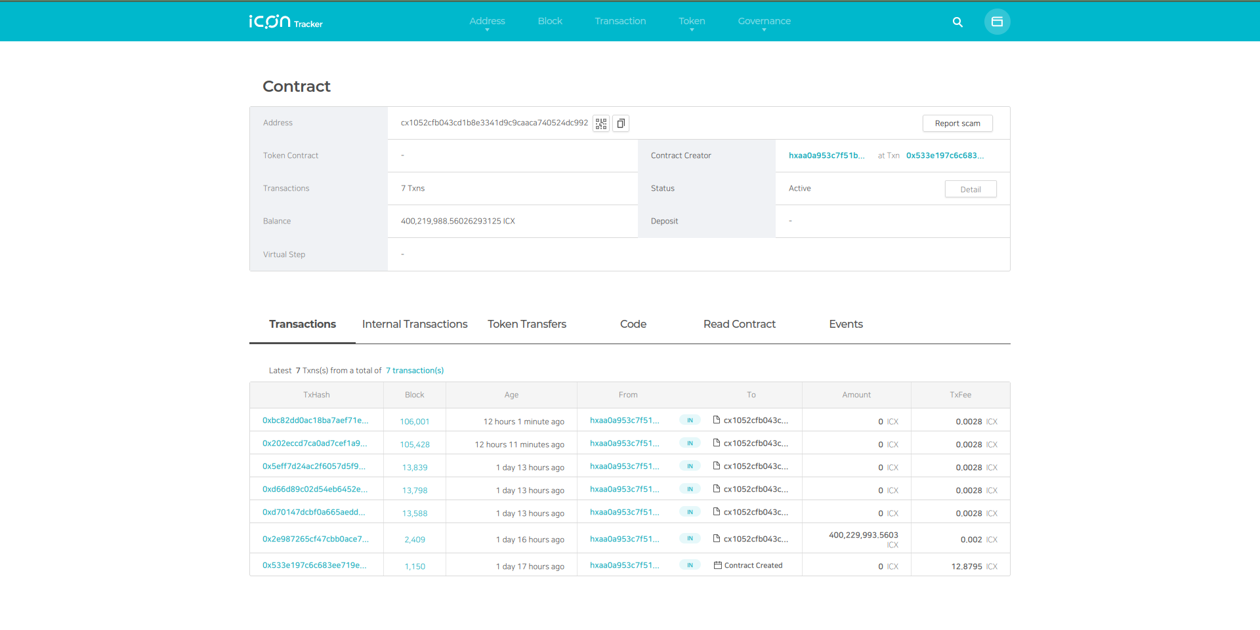The height and width of the screenshot is (630, 1260).
Task: Switch to the Read Contract tab
Action: [x=739, y=324]
